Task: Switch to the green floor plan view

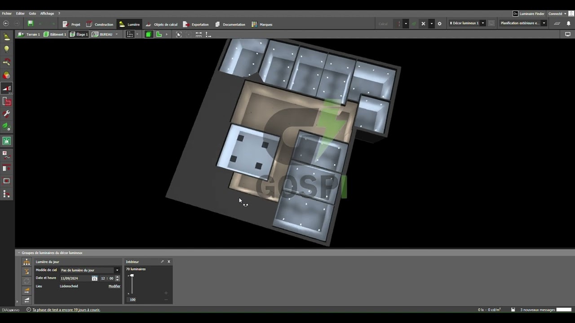Action: tap(159, 35)
